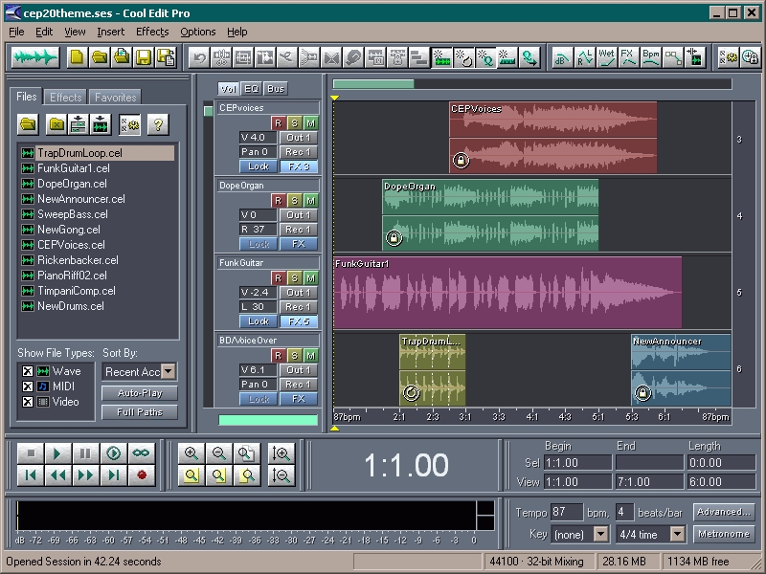Mute the CEPvoices track
This screenshot has width=766, height=574.
point(310,123)
